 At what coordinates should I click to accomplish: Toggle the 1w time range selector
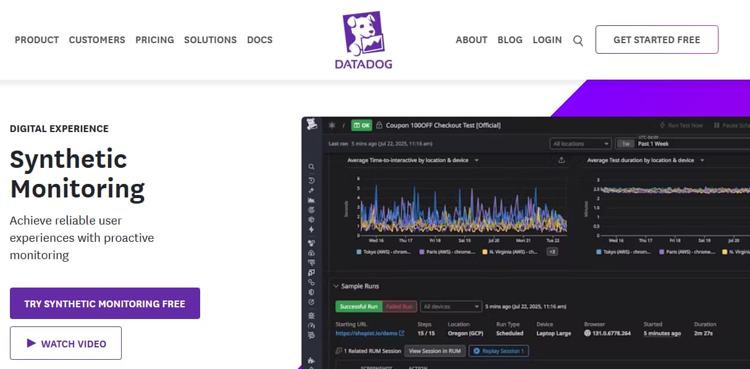625,143
